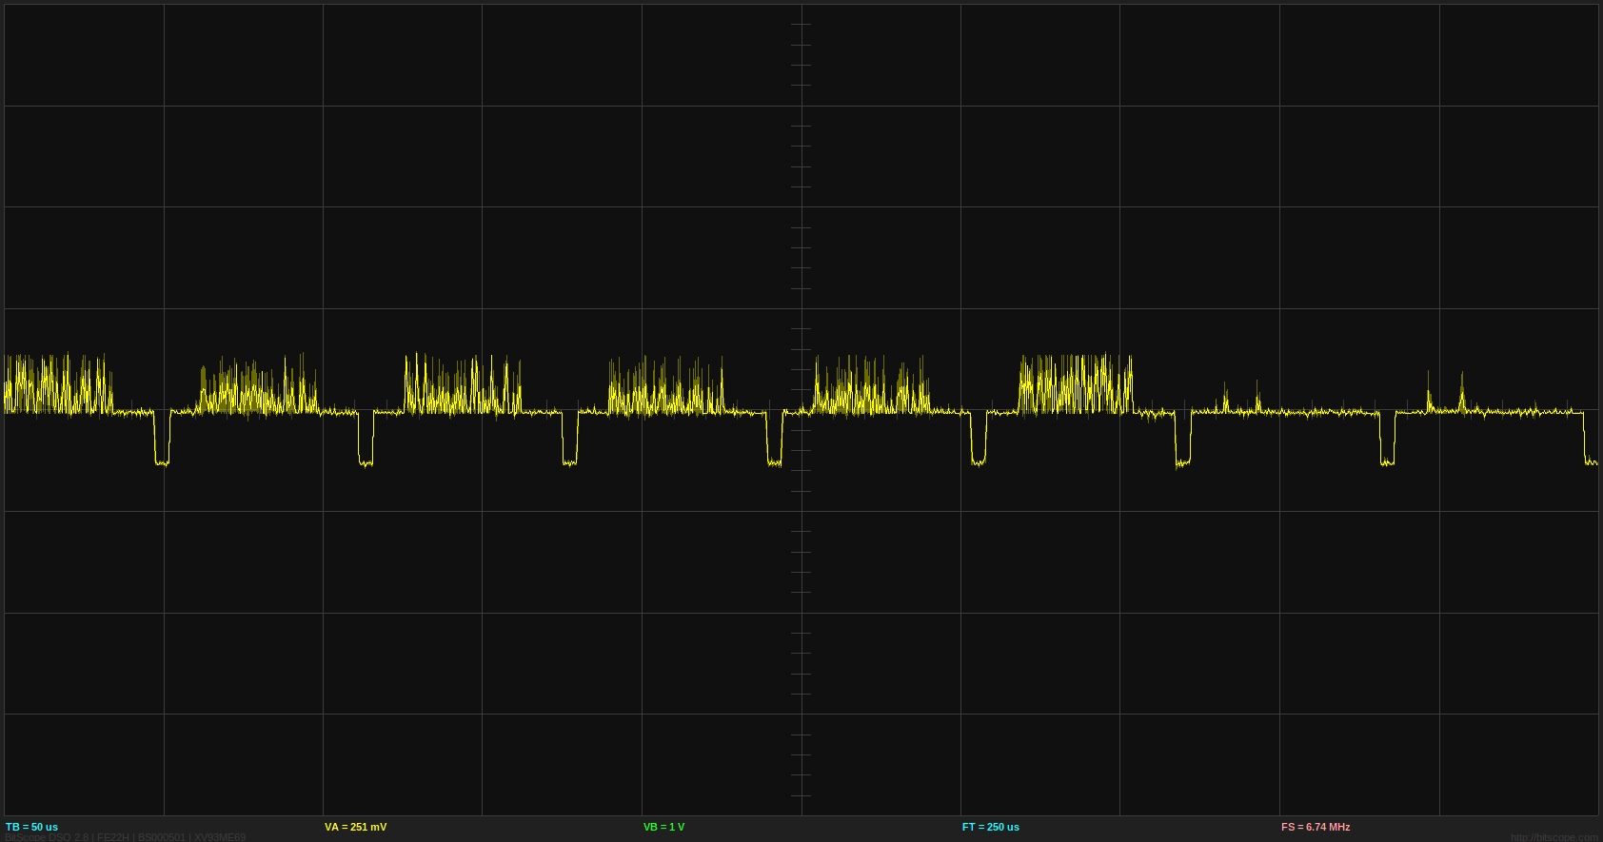The image size is (1603, 842).
Task: Click the green VB = 1 V label
Action: pyautogui.click(x=663, y=827)
